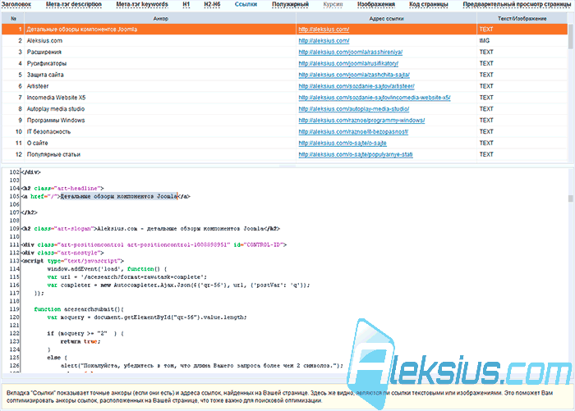Select row 10 IT безопасность
This screenshot has width=575, height=411.
click(x=284, y=131)
